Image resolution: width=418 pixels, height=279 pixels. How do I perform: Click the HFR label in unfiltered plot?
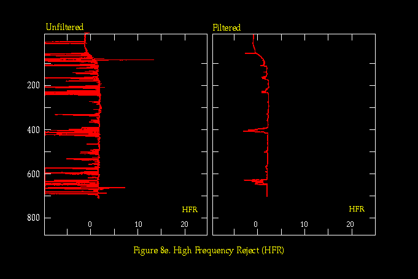[190, 210]
